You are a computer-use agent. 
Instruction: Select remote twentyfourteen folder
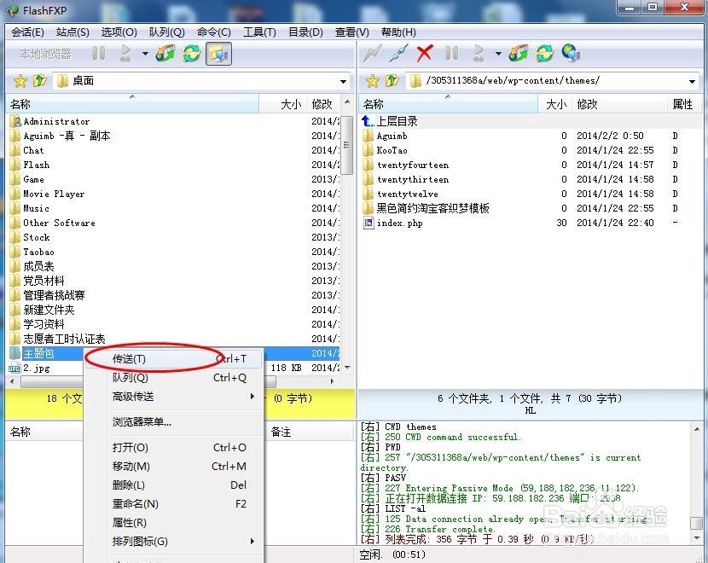(x=530, y=165)
